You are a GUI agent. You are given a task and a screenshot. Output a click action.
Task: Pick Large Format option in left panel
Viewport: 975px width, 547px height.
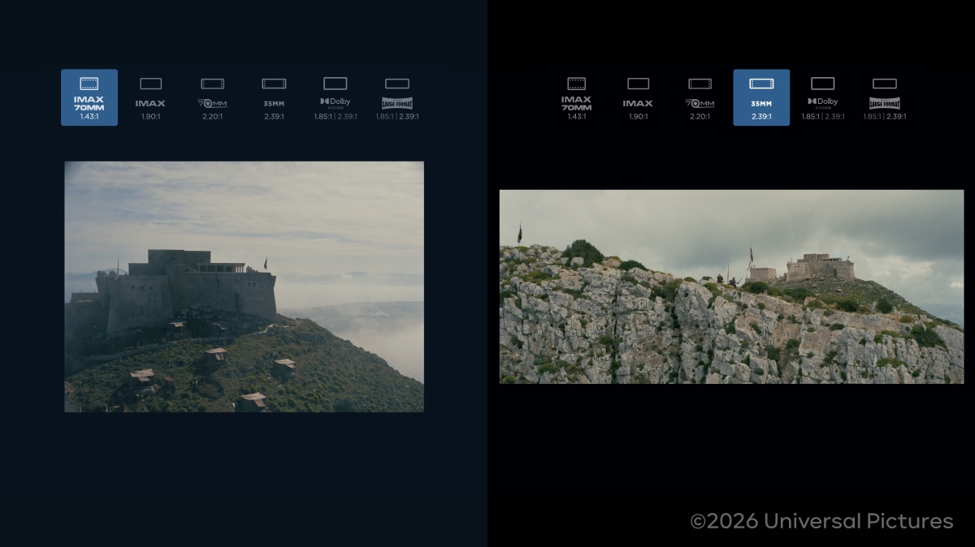click(397, 97)
